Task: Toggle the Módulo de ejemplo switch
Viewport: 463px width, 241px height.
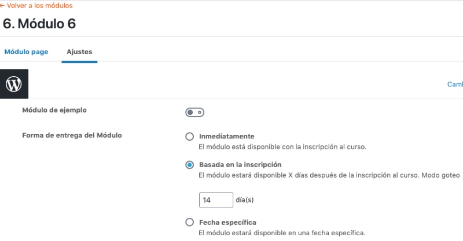Action: (x=194, y=112)
